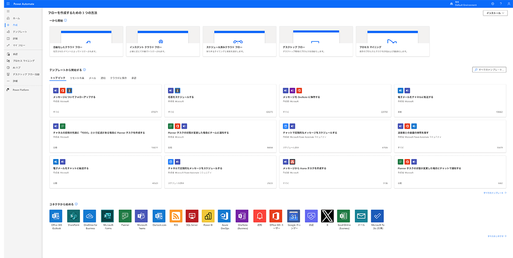Click the すべてのテンプレート arrow link
The height and width of the screenshot is (258, 513).
pos(495,193)
